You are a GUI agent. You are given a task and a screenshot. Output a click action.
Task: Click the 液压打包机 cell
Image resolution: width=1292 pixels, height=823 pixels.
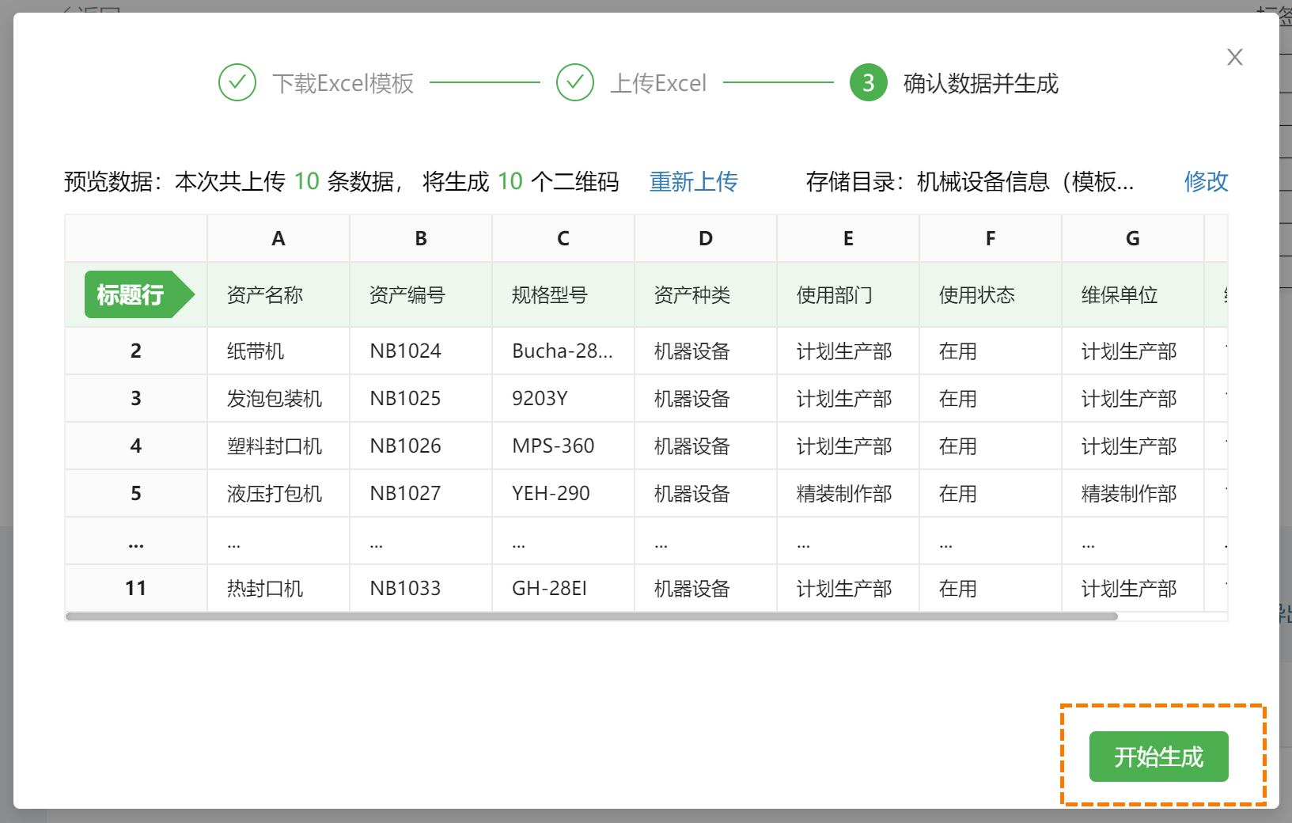[278, 493]
